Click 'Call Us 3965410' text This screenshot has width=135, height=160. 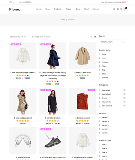pos(25,2)
